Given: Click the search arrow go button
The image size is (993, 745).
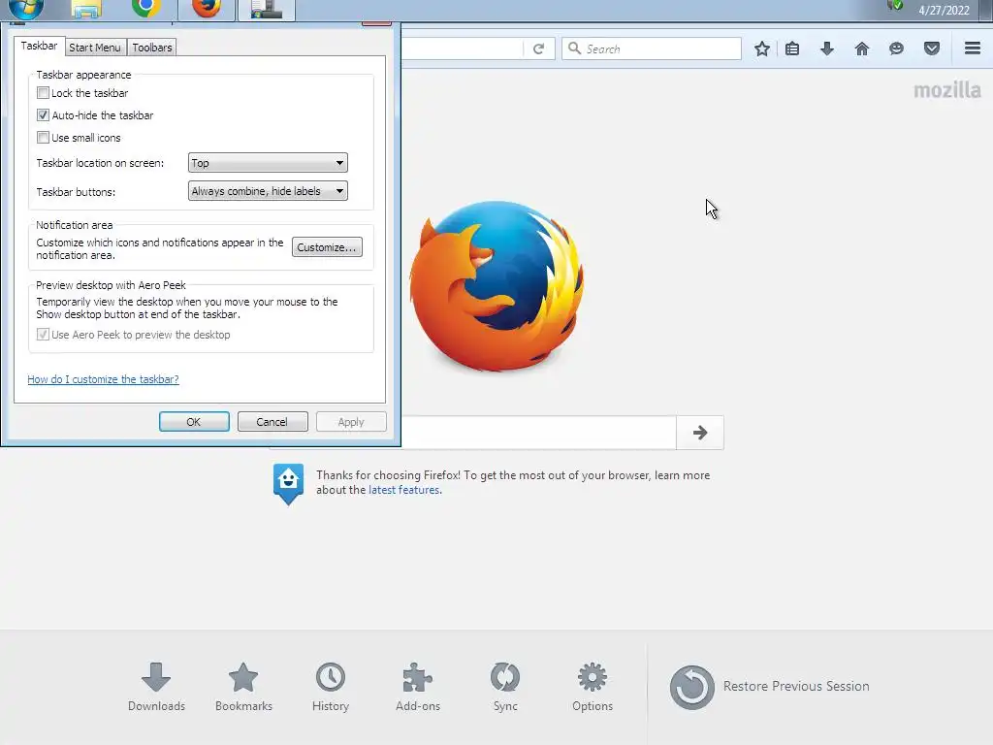Looking at the screenshot, I should pos(700,433).
